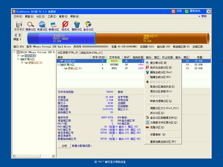
Task: Click the blue 主分区(0) FAT32 disk bar segment
Action: click(61, 39)
